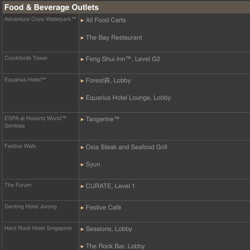This screenshot has width=250, height=250.
Task: Click the arrow before Osia Steak
Action: pos(82,147)
